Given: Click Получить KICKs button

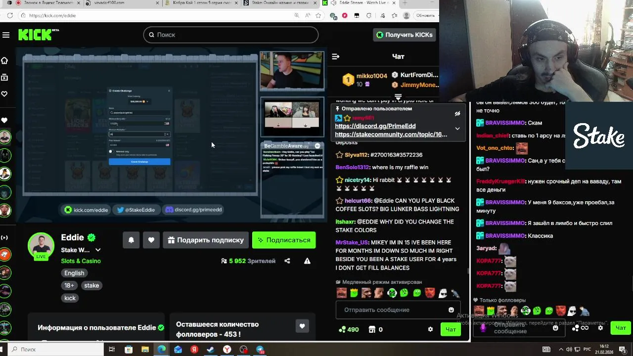Looking at the screenshot, I should (x=405, y=35).
